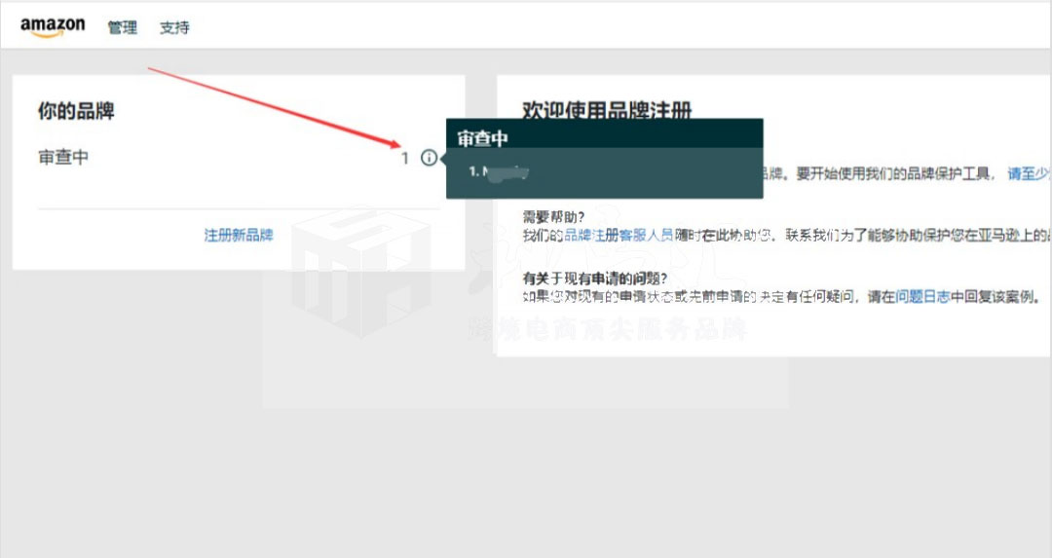This screenshot has width=1052, height=558.
Task: Open the 管理 menu
Action: (123, 27)
